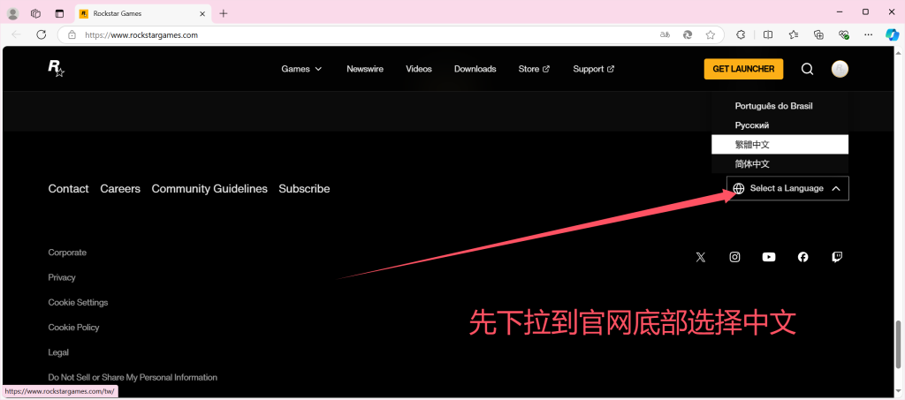905x400 pixels.
Task: Open browser settings and more menu
Action: (x=869, y=34)
